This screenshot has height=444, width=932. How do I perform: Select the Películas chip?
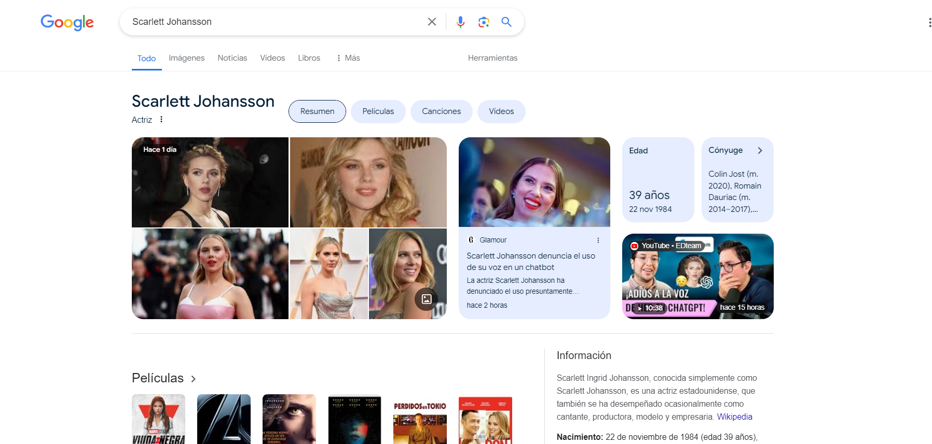tap(378, 111)
